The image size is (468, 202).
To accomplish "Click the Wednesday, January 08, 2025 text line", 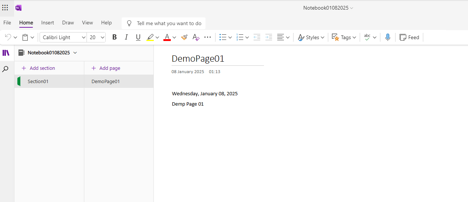I will coord(205,94).
